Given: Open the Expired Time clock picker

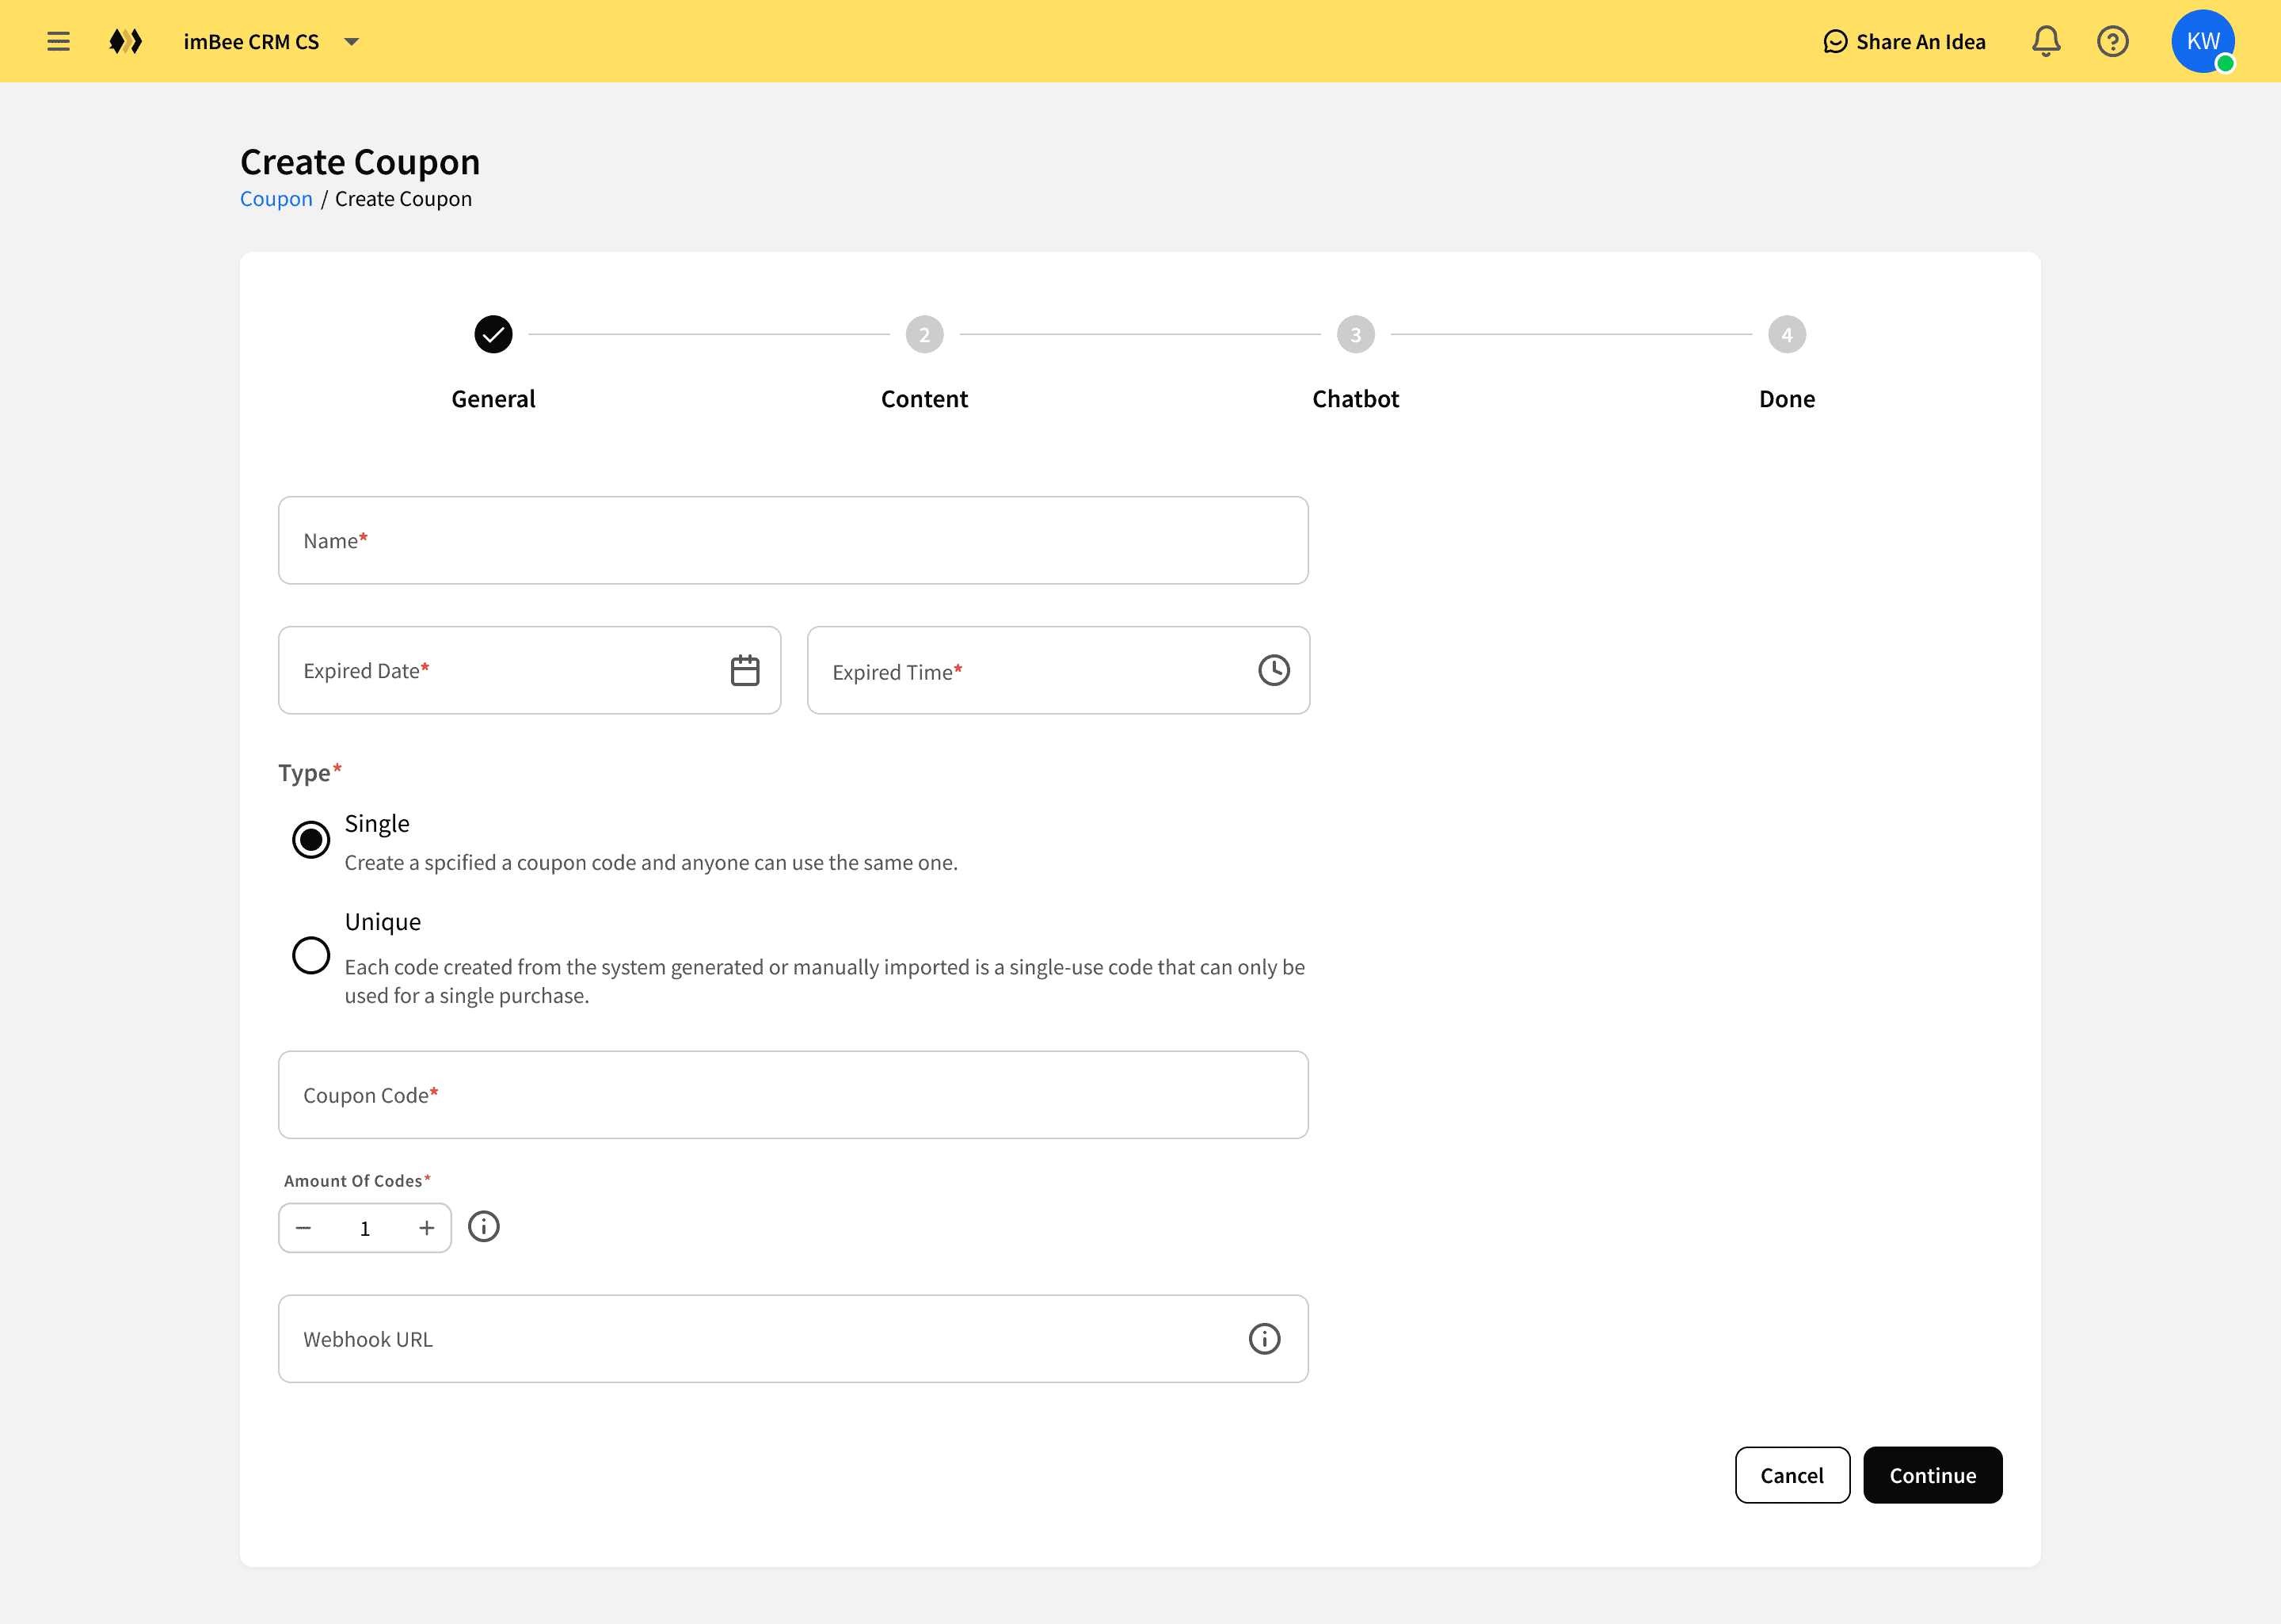Looking at the screenshot, I should [x=1274, y=670].
